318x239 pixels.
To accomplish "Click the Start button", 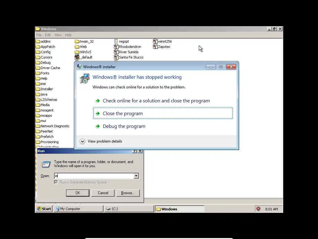I will [44, 209].
